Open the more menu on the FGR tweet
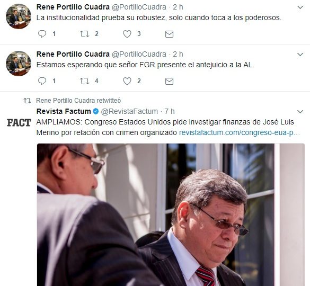This screenshot has width=310, height=286. pyautogui.click(x=300, y=55)
